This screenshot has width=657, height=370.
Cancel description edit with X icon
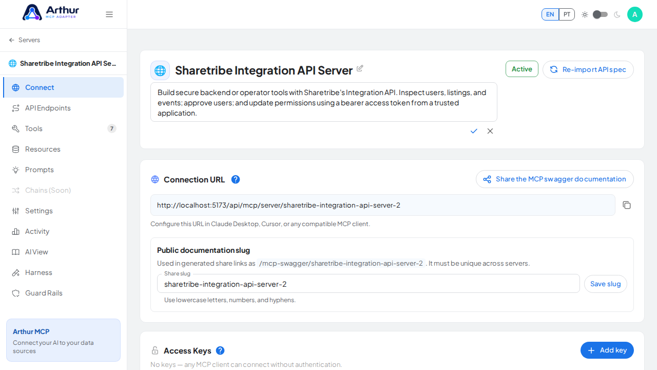pos(490,131)
